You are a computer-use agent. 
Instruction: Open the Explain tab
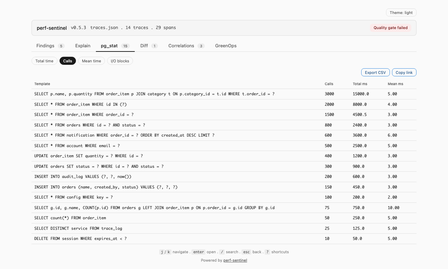click(83, 46)
